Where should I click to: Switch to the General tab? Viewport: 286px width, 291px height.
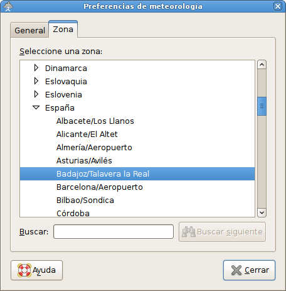29,30
